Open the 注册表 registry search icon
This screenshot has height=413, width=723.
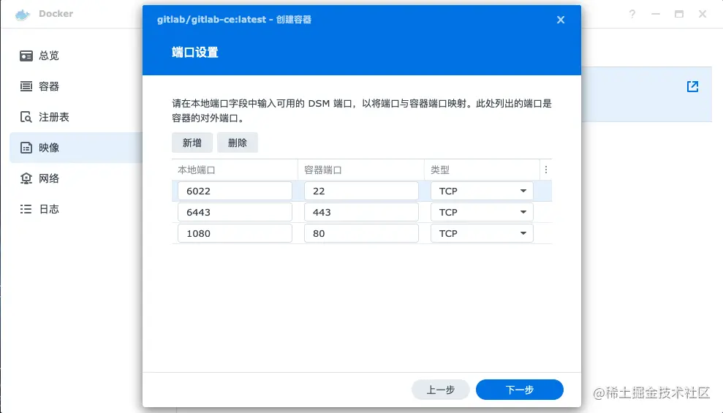click(26, 117)
